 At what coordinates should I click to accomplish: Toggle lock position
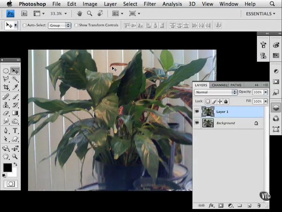tap(220, 102)
